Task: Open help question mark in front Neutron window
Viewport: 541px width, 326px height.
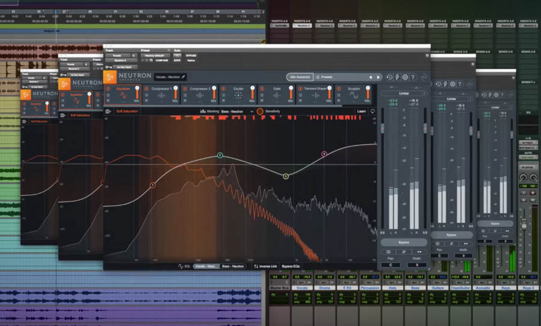Action: pyautogui.click(x=413, y=77)
